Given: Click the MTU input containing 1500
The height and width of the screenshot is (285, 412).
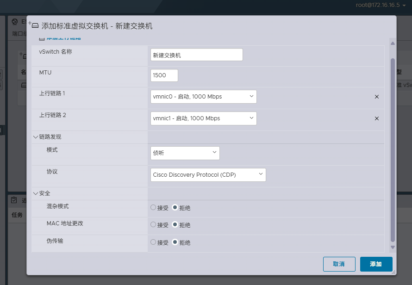Looking at the screenshot, I should 164,75.
